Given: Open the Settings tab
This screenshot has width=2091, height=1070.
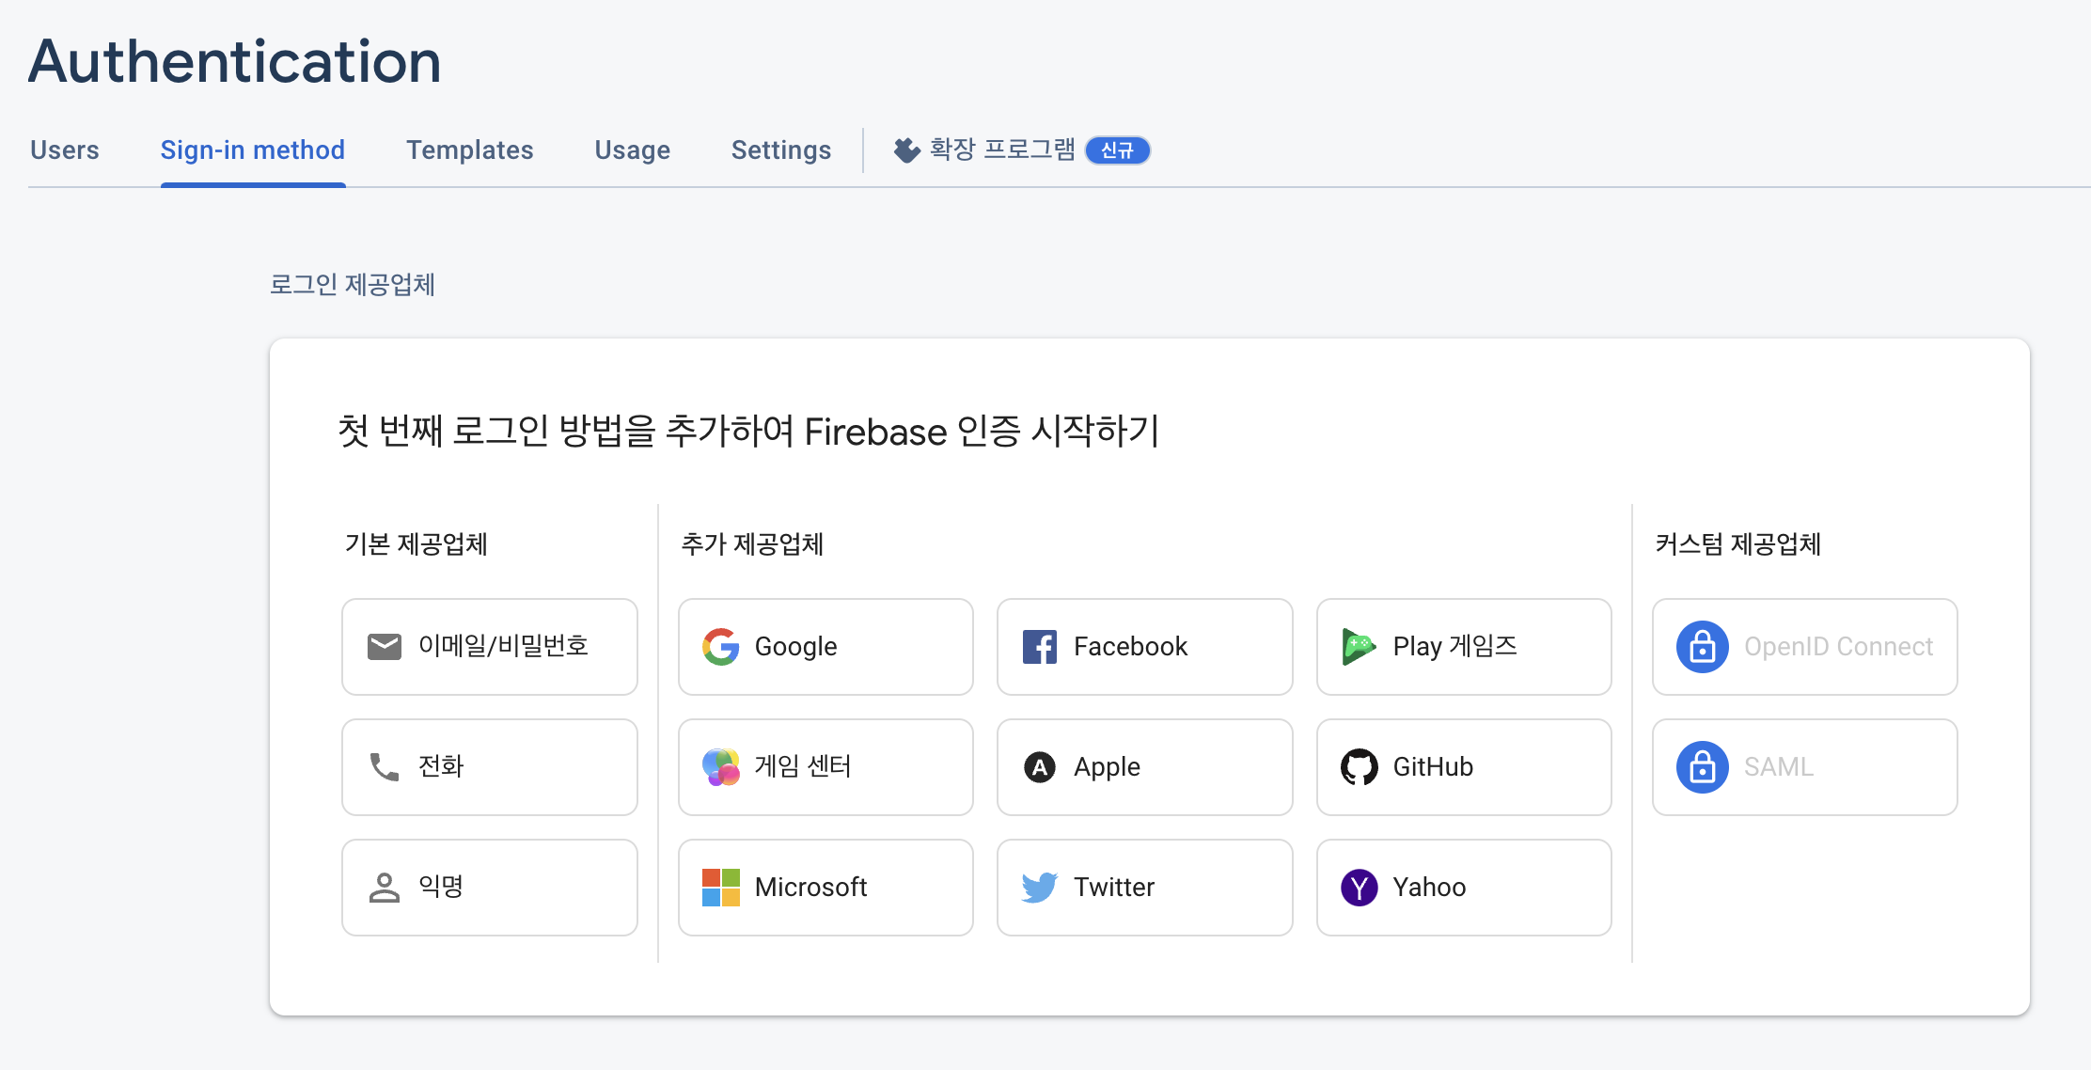Looking at the screenshot, I should (x=780, y=150).
